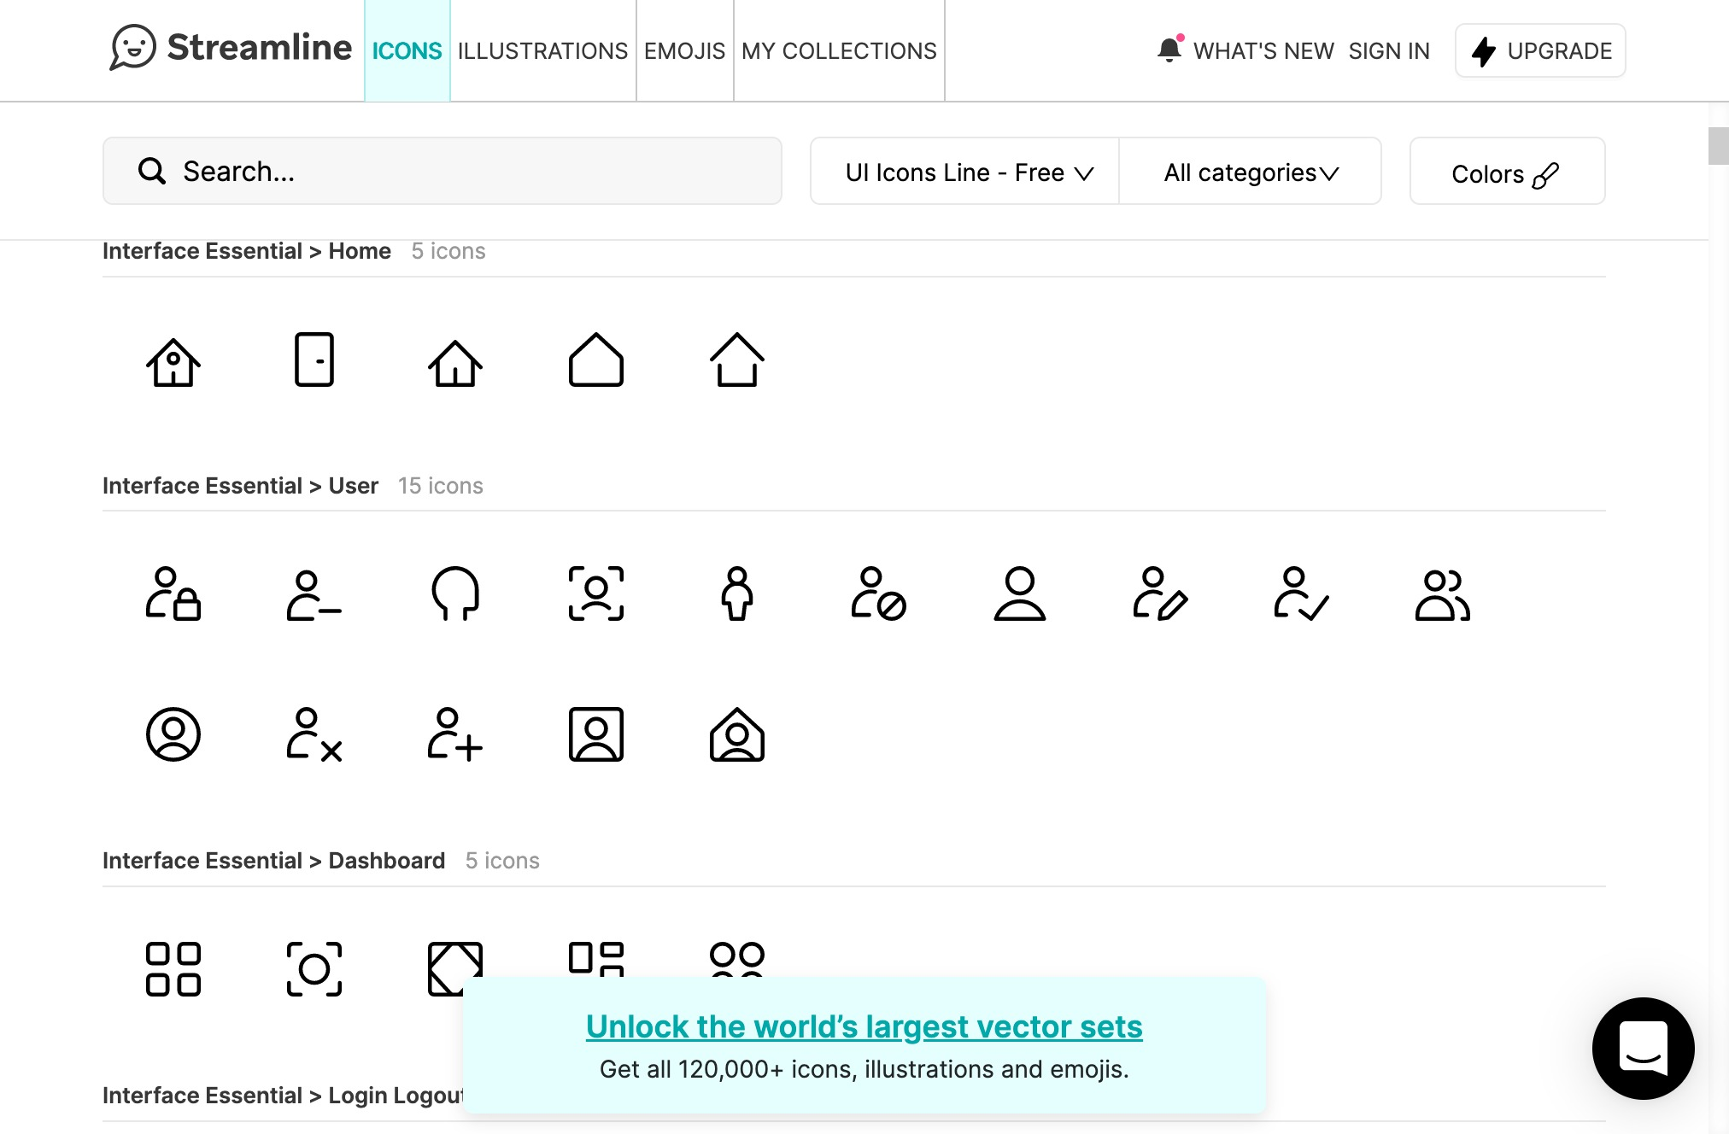Open the Colors picker button

[1507, 172]
